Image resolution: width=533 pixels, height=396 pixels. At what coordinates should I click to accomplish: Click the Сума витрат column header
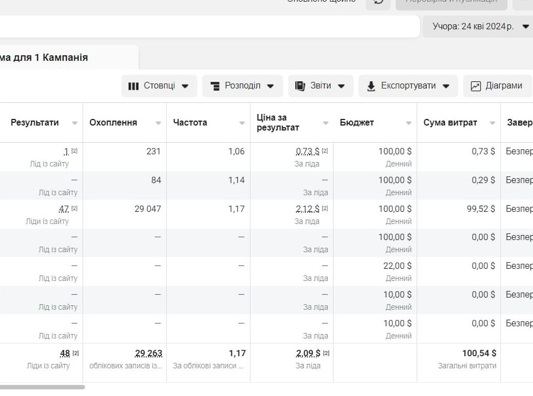click(450, 123)
